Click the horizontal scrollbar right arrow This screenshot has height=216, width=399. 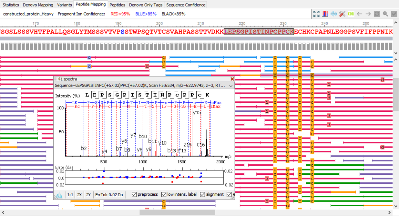click(x=390, y=213)
